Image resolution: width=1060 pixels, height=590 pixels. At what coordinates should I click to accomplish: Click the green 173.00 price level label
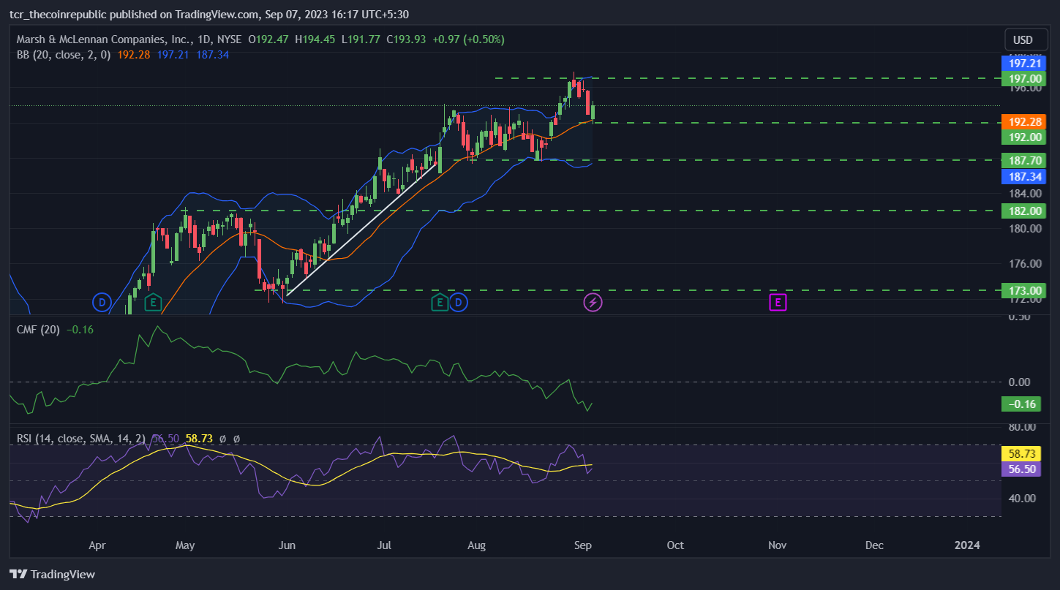(1023, 290)
